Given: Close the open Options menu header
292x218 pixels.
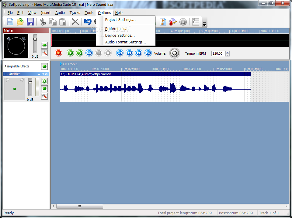Looking at the screenshot, I should [x=104, y=13].
